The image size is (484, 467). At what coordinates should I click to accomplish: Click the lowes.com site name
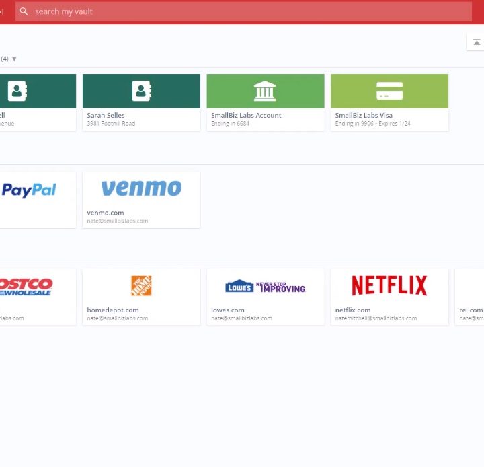(227, 310)
